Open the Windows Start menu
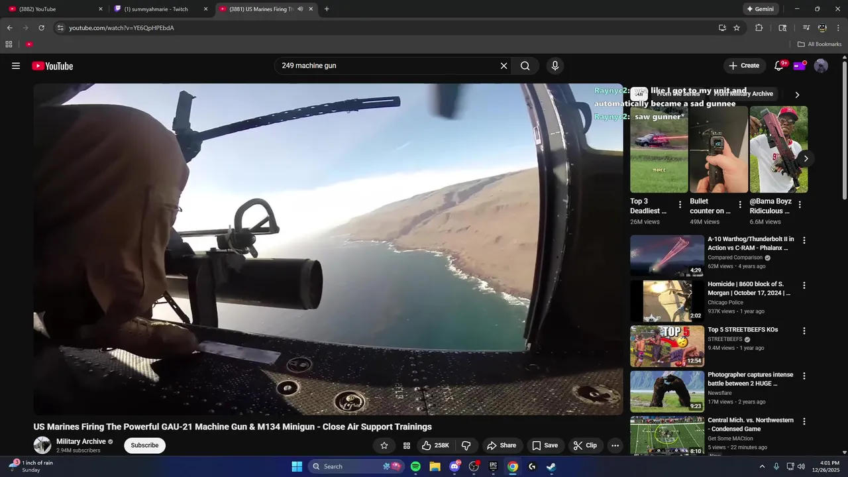Screen dimensions: 848x477 (297, 466)
